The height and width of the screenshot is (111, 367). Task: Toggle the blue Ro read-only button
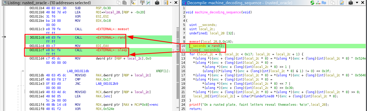pyautogui.click(x=324, y=3)
